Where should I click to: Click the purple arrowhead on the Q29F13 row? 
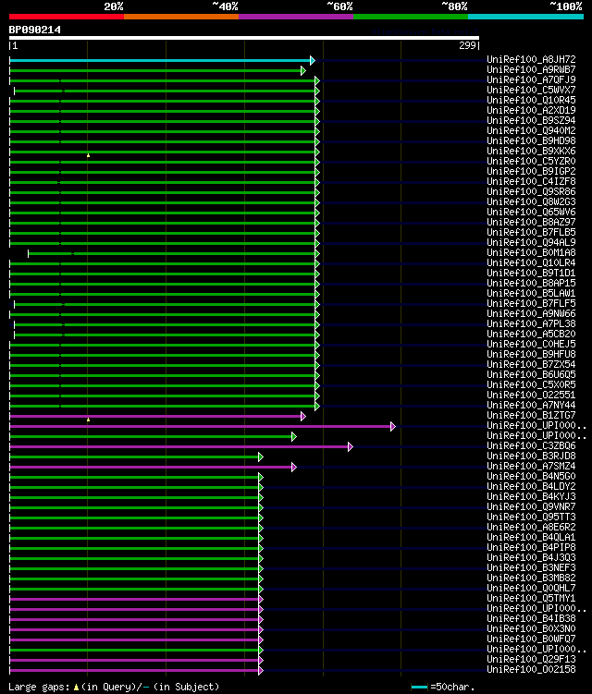point(261,661)
